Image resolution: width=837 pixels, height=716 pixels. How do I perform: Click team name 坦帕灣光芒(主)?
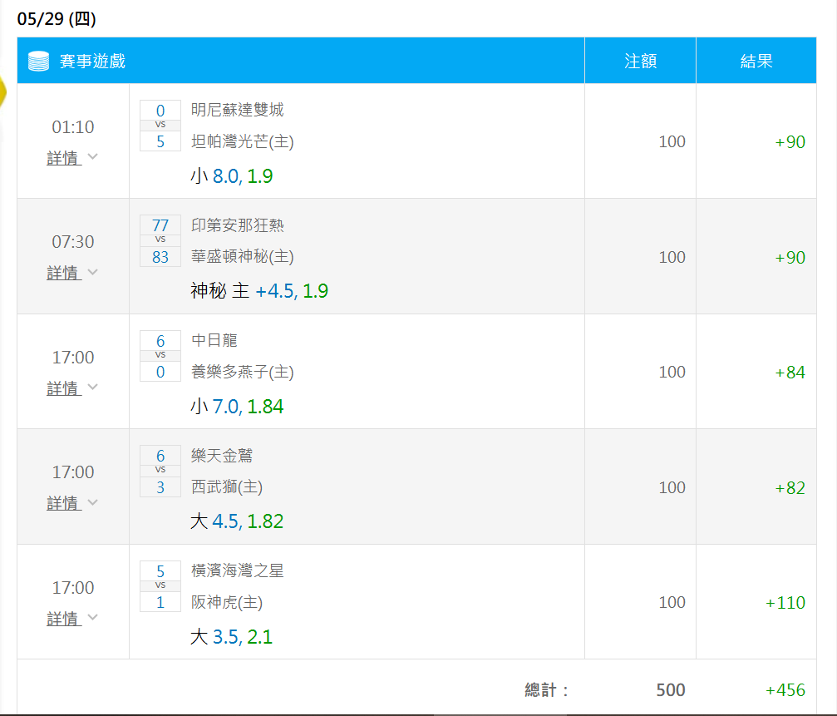[x=243, y=141]
